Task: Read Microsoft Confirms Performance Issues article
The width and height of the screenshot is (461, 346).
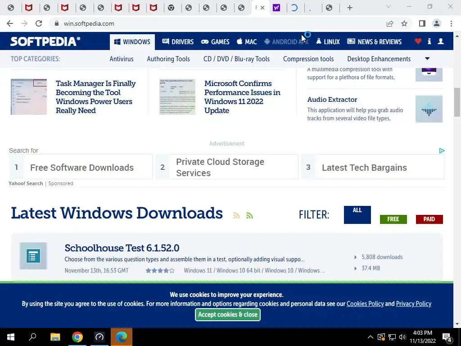Action: click(242, 97)
